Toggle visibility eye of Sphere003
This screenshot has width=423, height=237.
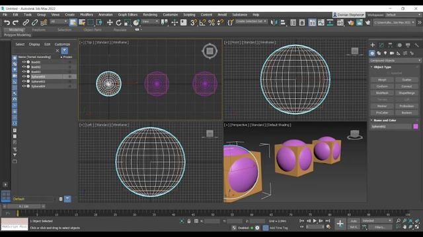click(x=24, y=82)
